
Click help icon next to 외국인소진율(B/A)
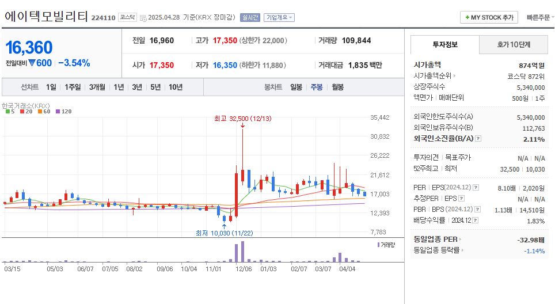(478, 138)
